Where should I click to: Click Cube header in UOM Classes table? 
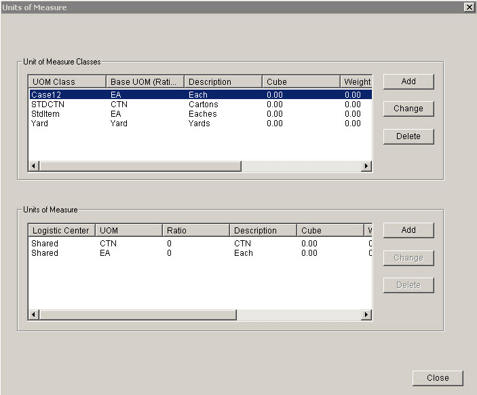click(301, 81)
